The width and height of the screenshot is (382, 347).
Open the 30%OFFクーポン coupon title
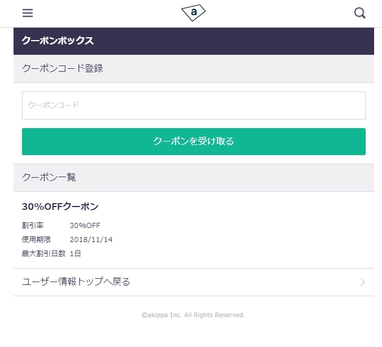[60, 207]
